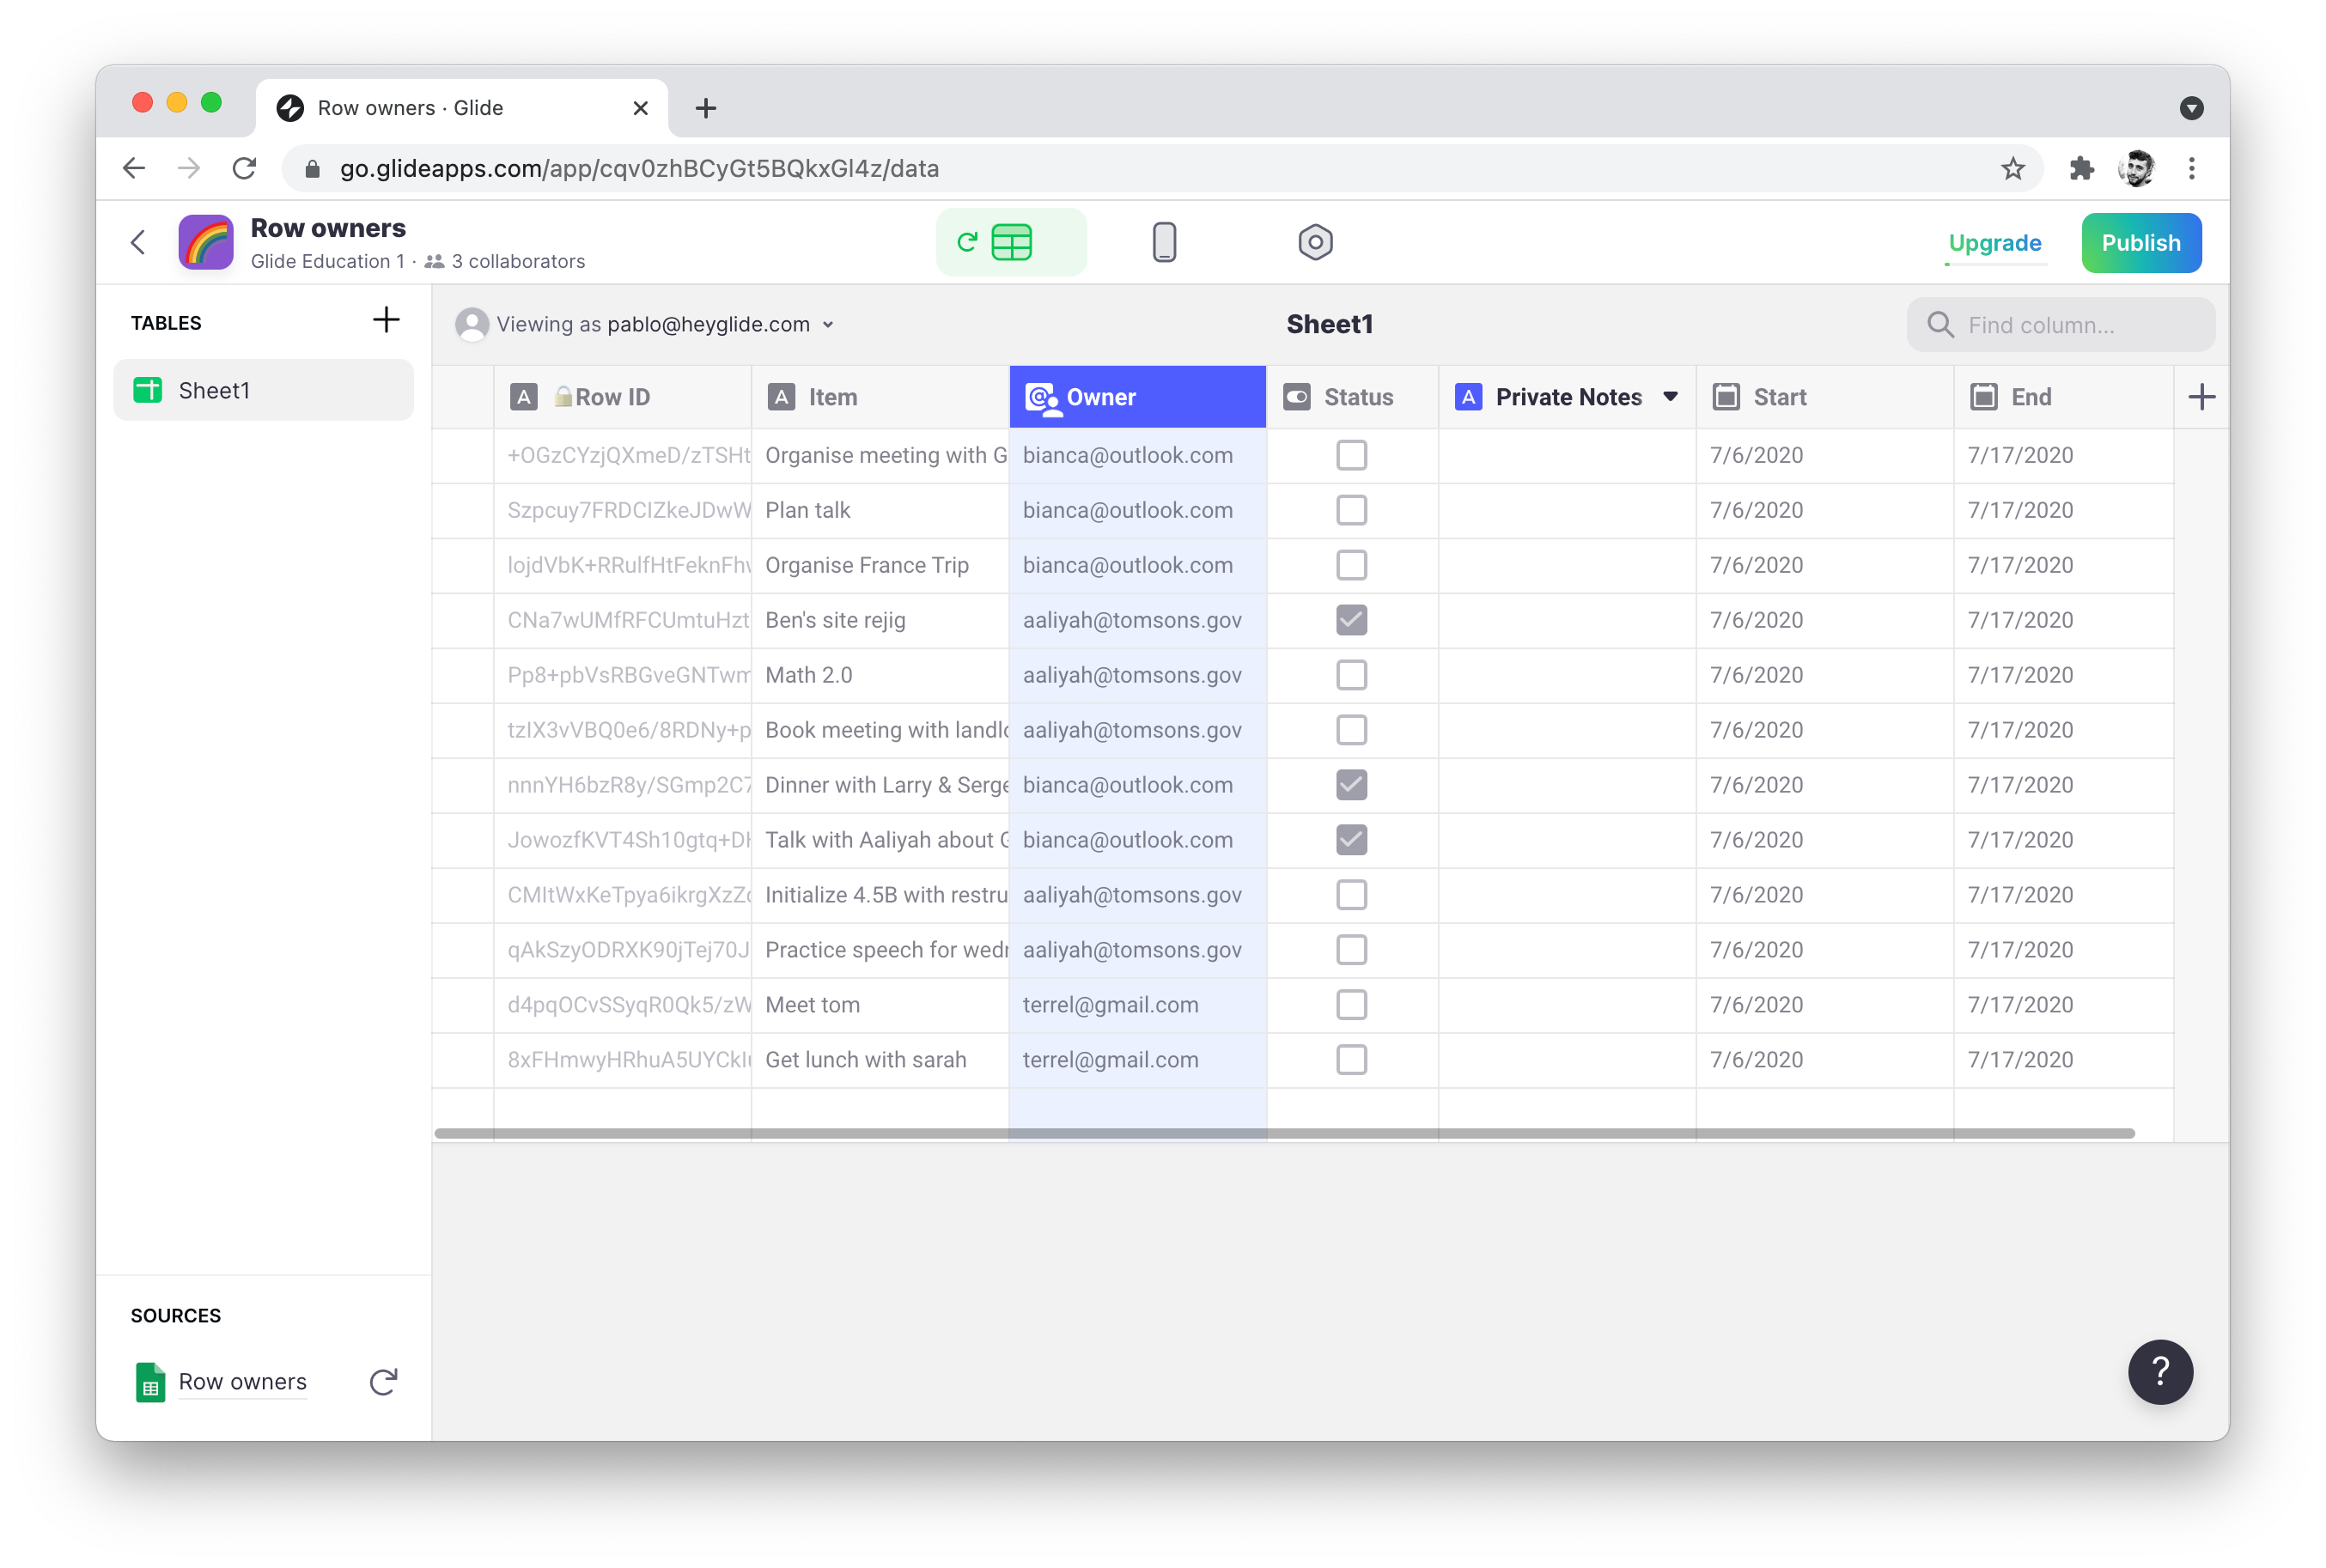Check Status for Meet tom row
Screen dimensions: 2326x1568
(x=1351, y=1005)
